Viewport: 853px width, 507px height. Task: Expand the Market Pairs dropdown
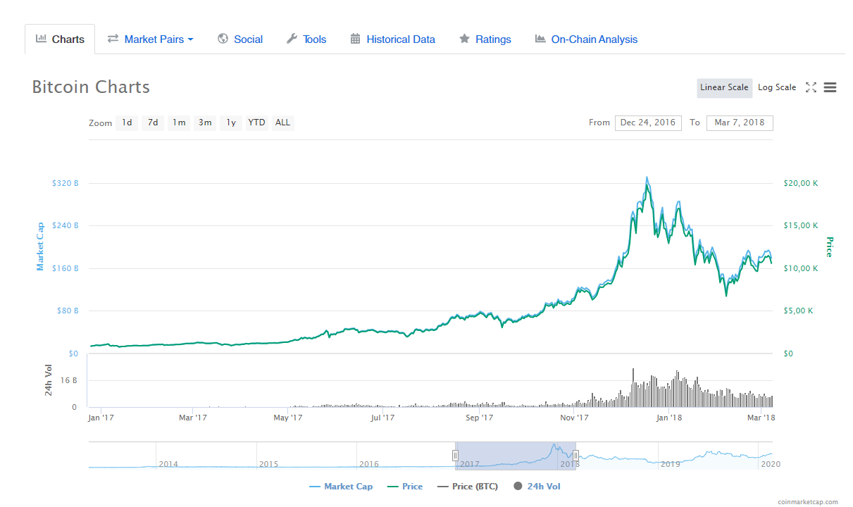(x=150, y=39)
